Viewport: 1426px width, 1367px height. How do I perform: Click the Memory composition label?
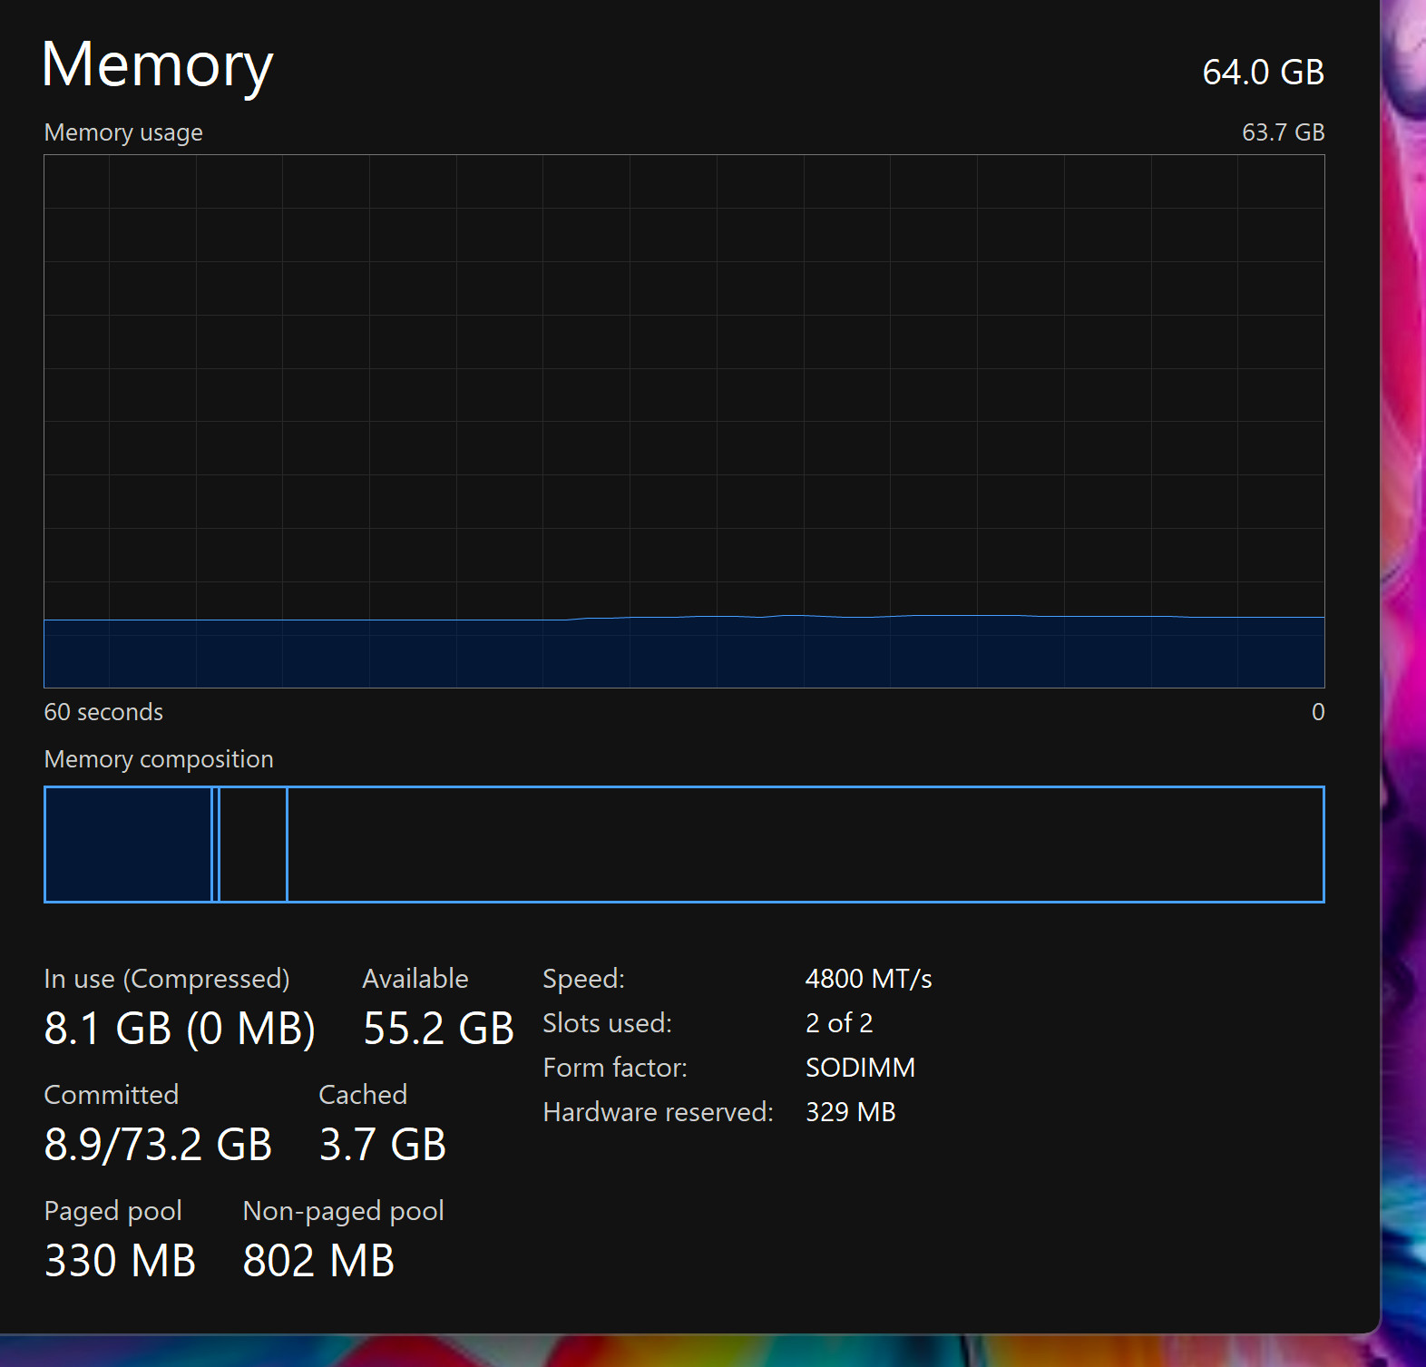coord(159,759)
